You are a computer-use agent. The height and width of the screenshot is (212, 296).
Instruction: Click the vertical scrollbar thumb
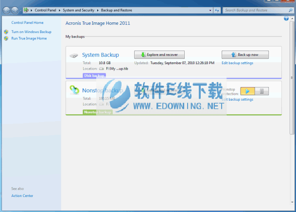(x=292, y=77)
